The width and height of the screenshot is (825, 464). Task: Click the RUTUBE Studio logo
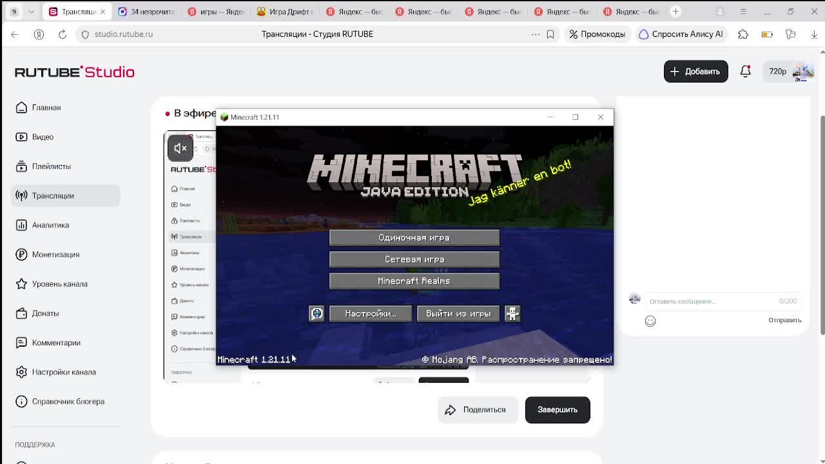click(x=75, y=72)
